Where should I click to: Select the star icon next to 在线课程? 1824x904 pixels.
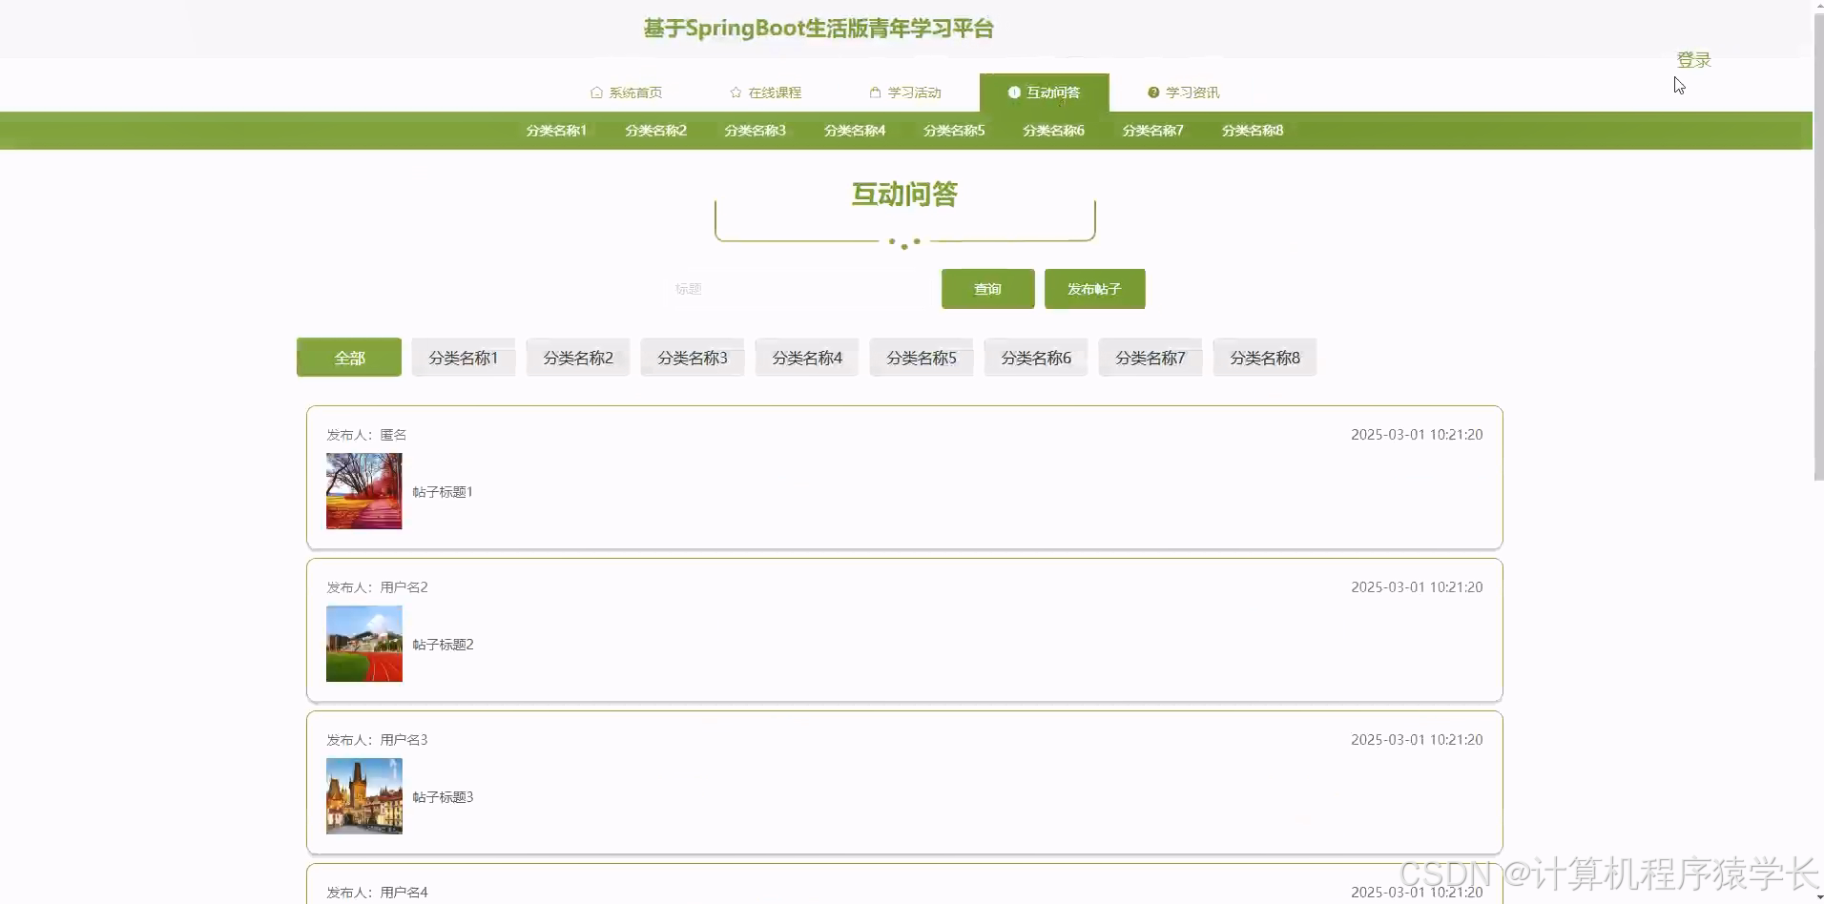(734, 92)
